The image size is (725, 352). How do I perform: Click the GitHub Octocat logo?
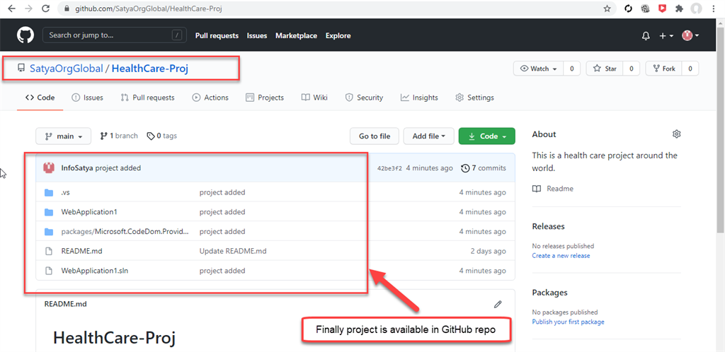[x=25, y=35]
